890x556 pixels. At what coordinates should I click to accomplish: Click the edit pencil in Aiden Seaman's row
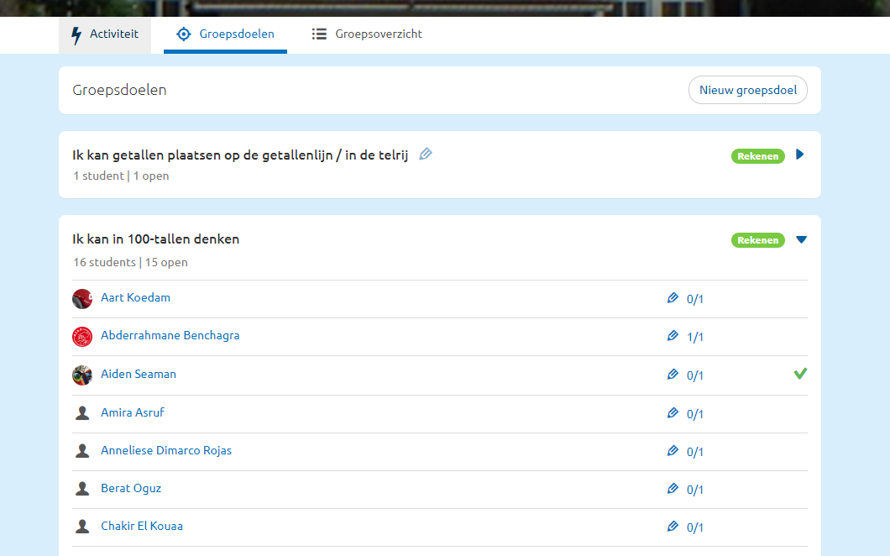[x=673, y=375]
